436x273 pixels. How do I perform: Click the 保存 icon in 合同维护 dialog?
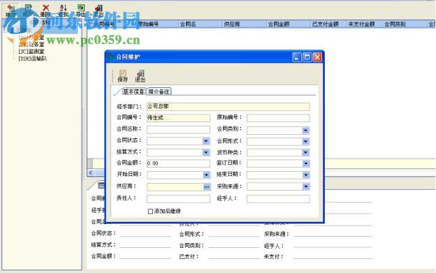click(x=123, y=76)
